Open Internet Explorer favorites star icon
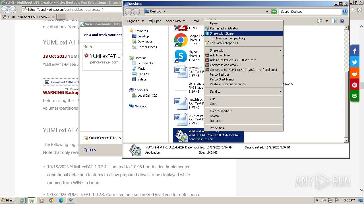This screenshot has height=204, width=364. [x=353, y=10]
